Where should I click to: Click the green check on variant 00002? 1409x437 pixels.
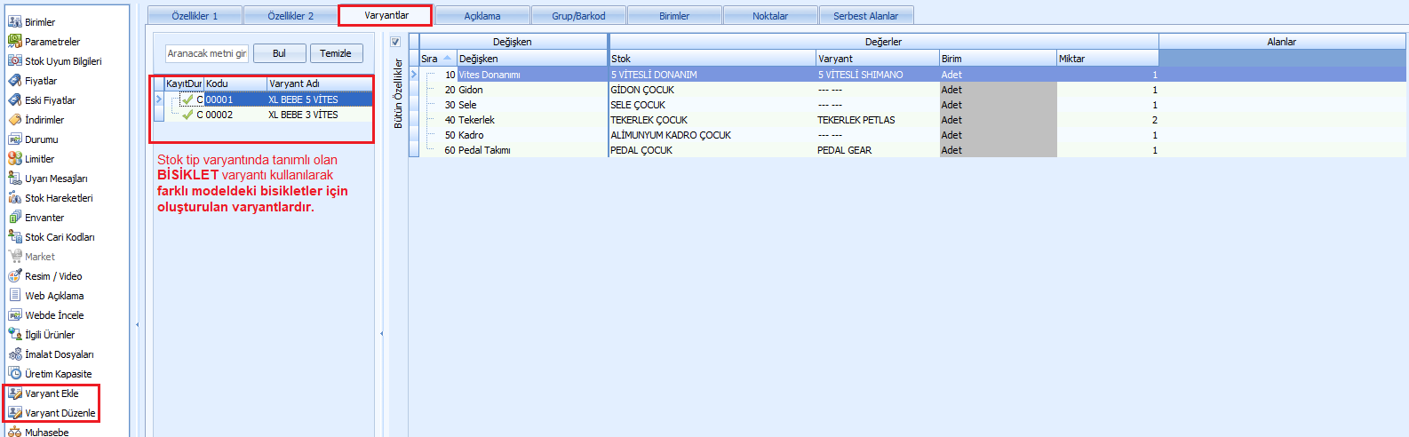(187, 115)
